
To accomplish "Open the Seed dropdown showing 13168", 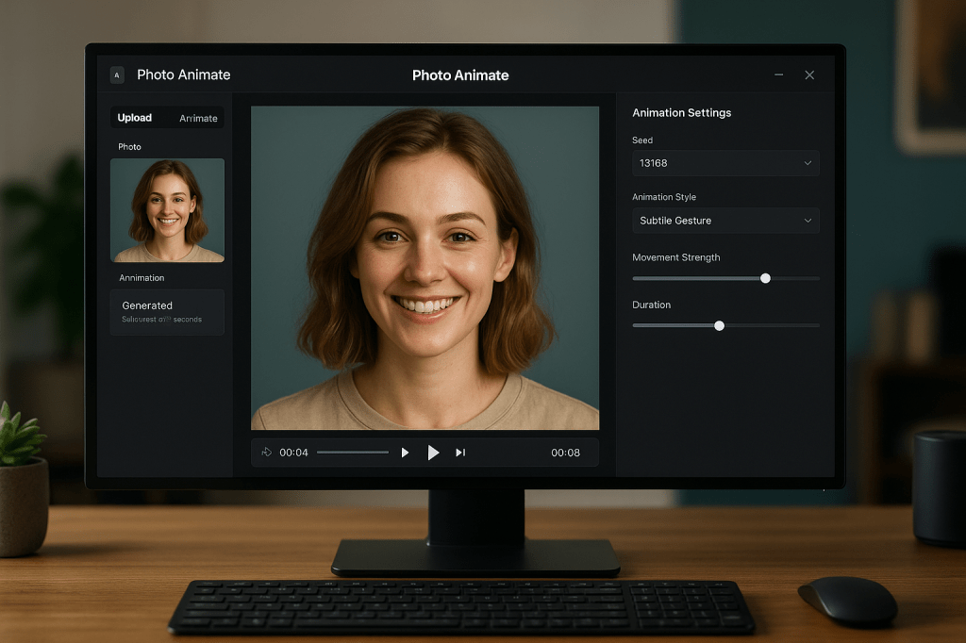I will tap(724, 163).
